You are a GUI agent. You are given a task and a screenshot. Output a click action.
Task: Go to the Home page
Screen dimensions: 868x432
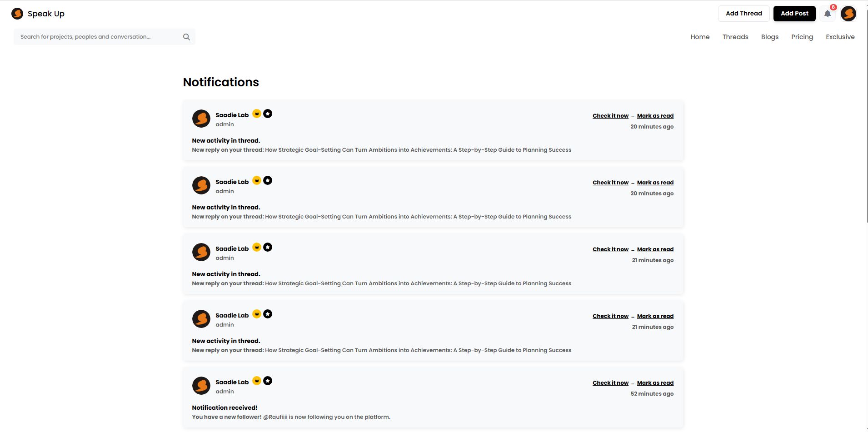click(700, 37)
